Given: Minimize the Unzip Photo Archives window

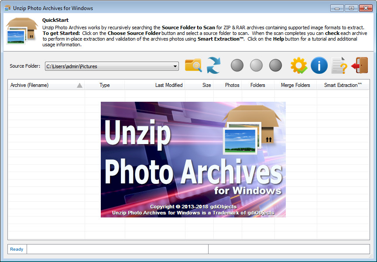Looking at the screenshot, I should pyautogui.click(x=337, y=8).
